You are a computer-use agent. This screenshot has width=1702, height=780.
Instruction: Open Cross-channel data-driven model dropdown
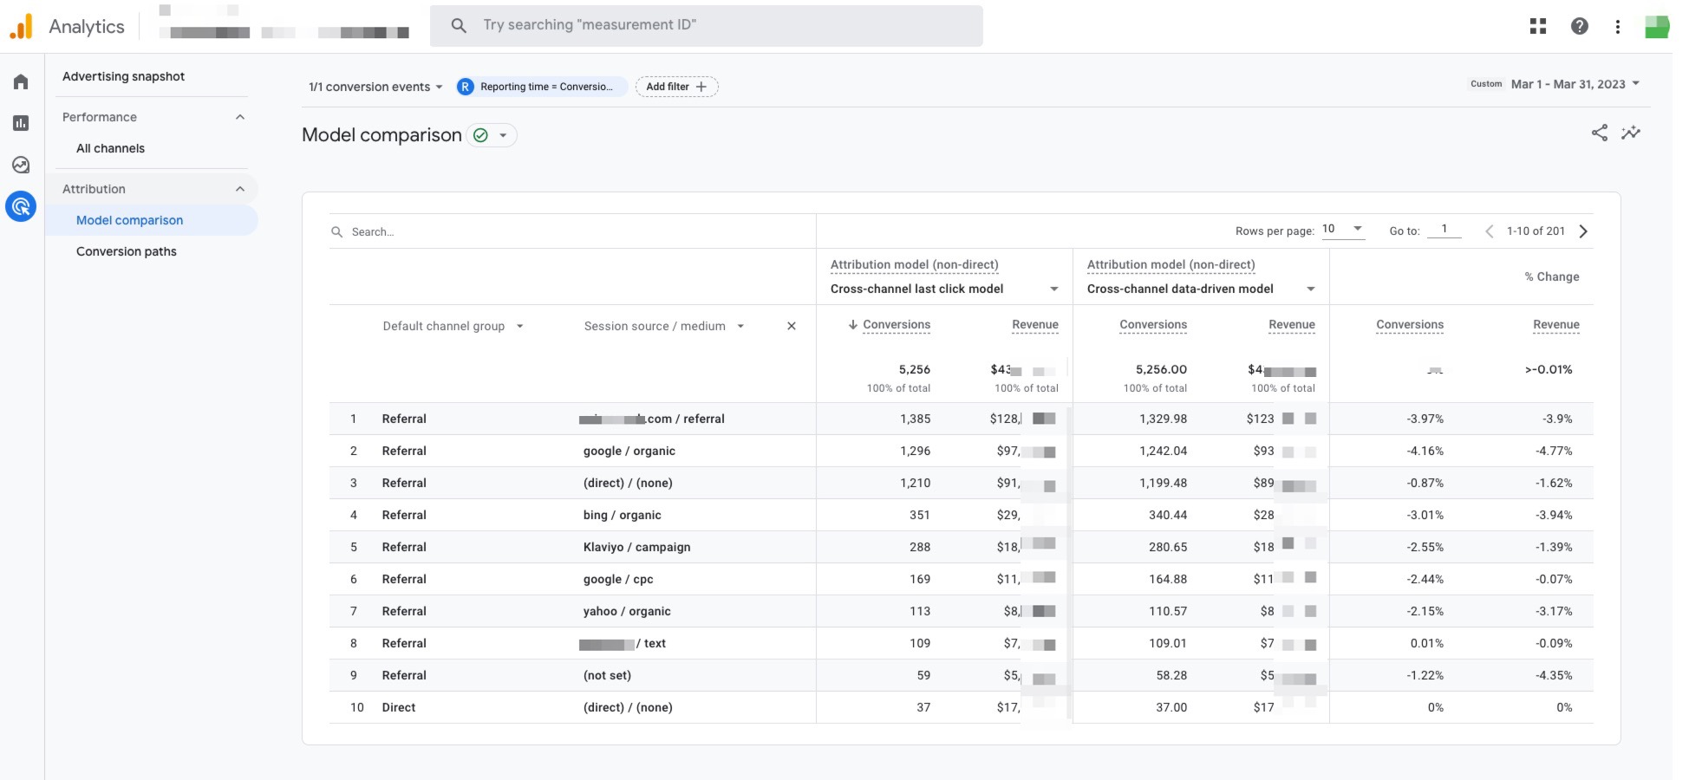click(x=1201, y=289)
